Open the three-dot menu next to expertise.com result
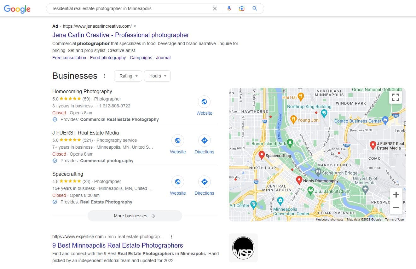 click(x=171, y=236)
